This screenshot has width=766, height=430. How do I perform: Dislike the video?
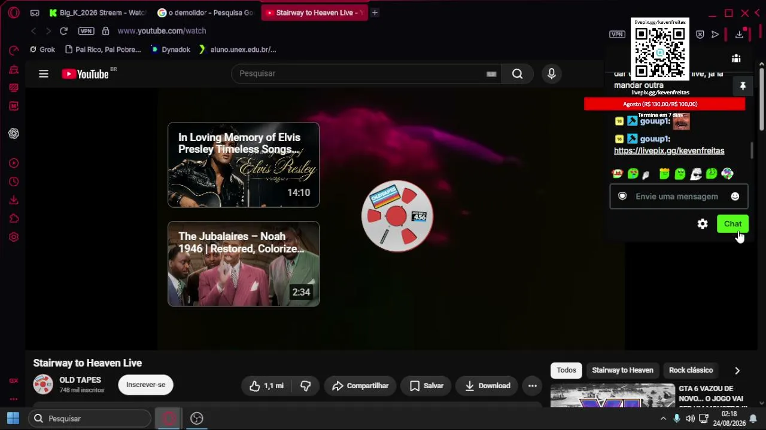(x=305, y=386)
